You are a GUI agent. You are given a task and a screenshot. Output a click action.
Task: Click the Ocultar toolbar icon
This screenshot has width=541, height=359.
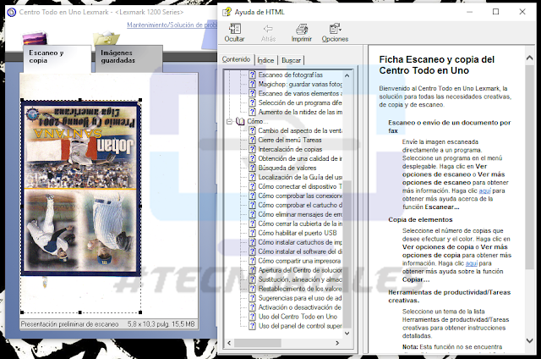(235, 29)
